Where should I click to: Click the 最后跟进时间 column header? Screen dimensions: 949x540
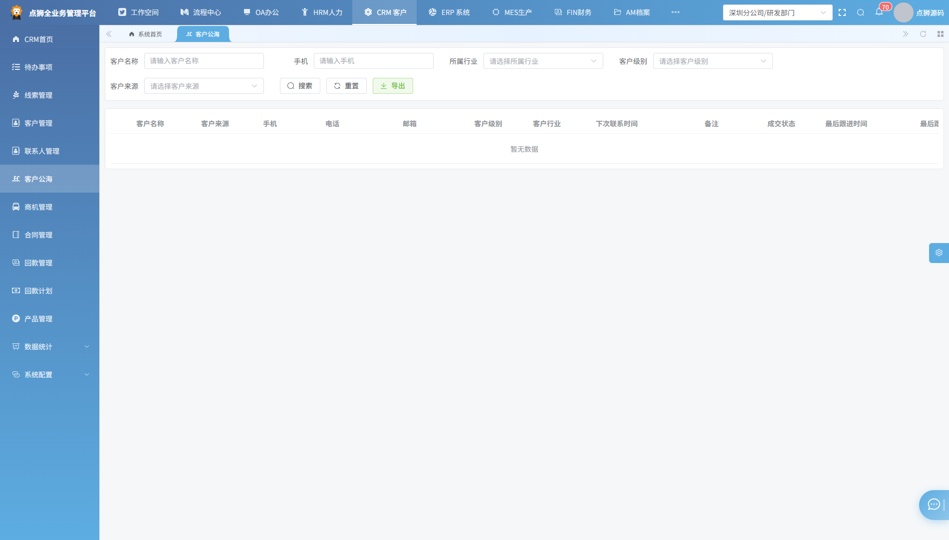click(x=846, y=124)
